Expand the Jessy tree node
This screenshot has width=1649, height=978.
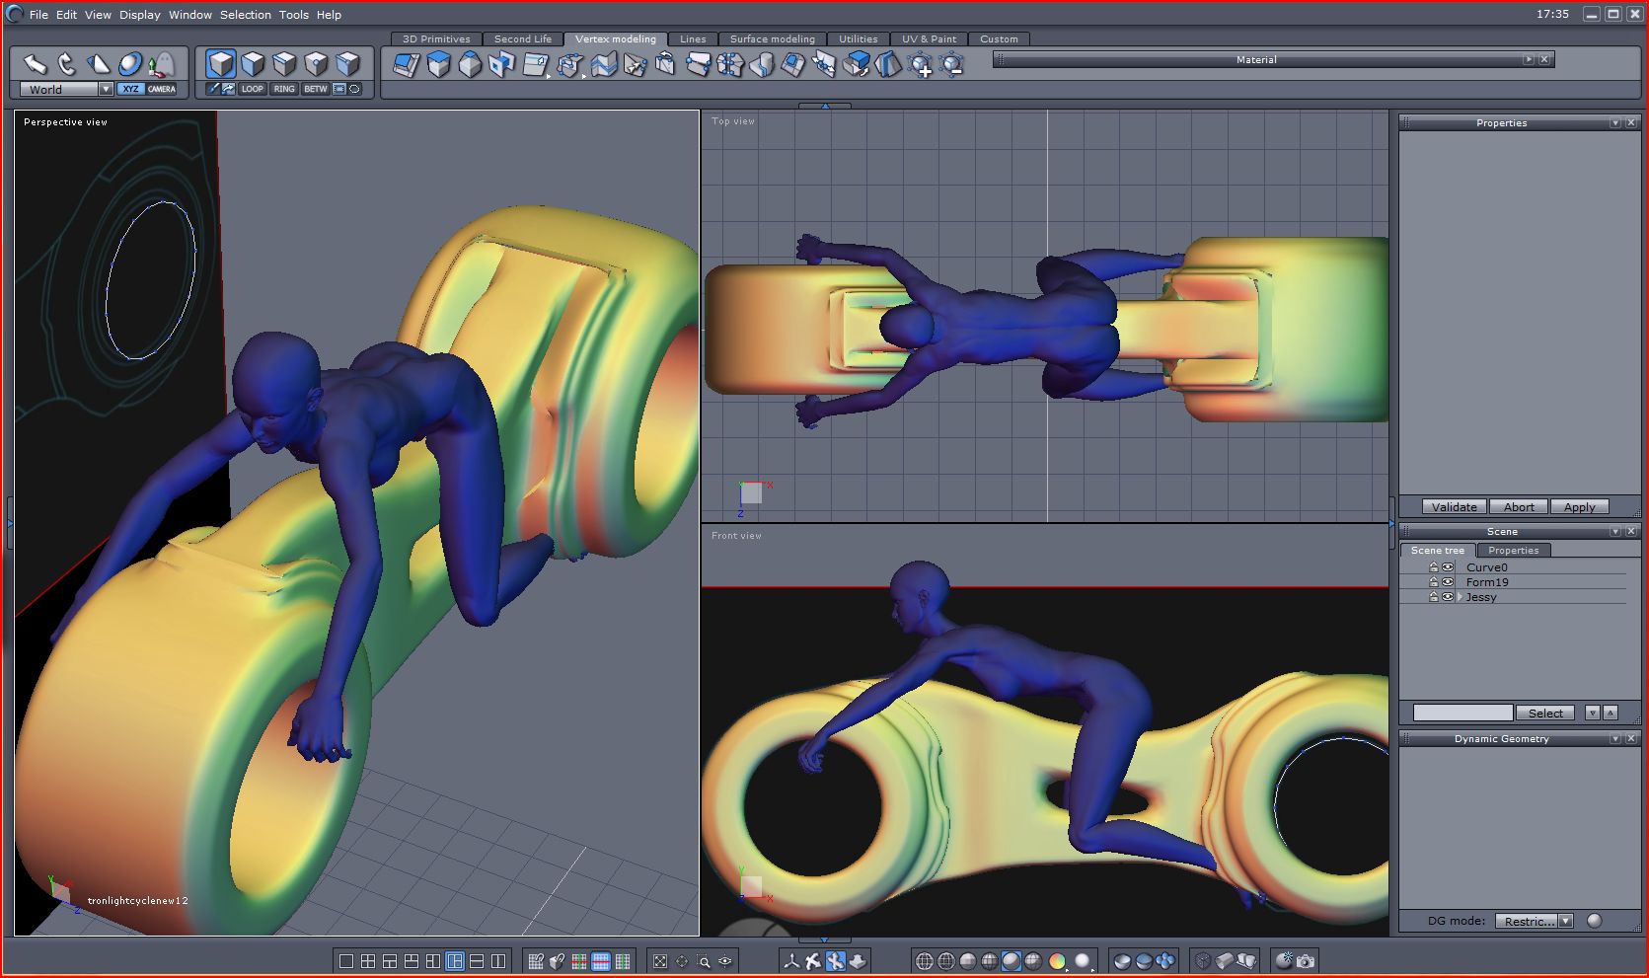[1460, 597]
